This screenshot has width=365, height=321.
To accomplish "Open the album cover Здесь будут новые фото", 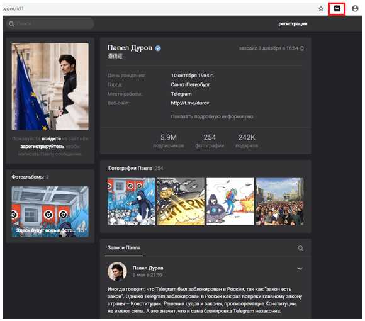I will [50, 211].
